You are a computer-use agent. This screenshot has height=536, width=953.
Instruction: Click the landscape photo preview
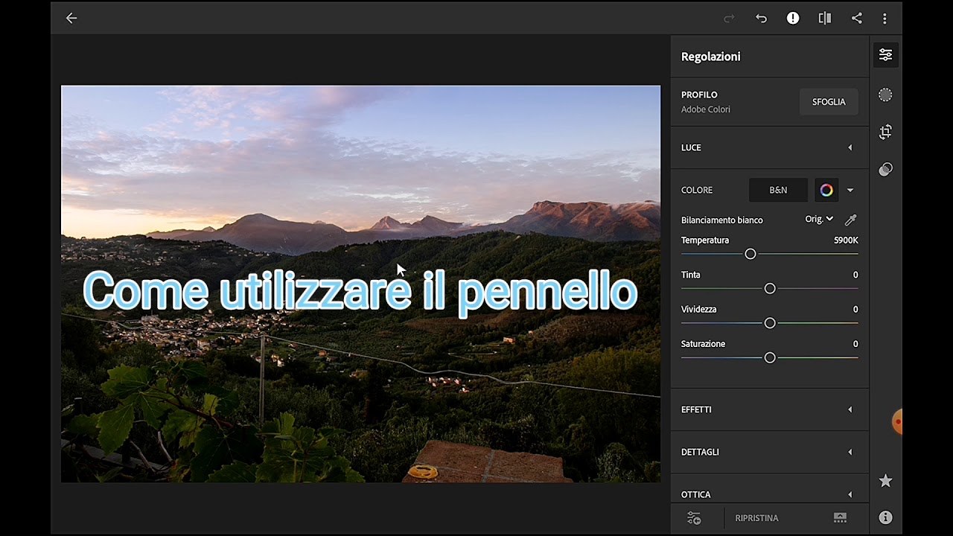pyautogui.click(x=360, y=284)
